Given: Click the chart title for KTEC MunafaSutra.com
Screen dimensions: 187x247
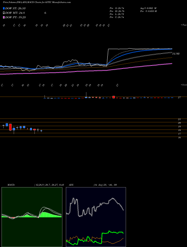Looking at the screenshot, I should click(x=37, y=2).
